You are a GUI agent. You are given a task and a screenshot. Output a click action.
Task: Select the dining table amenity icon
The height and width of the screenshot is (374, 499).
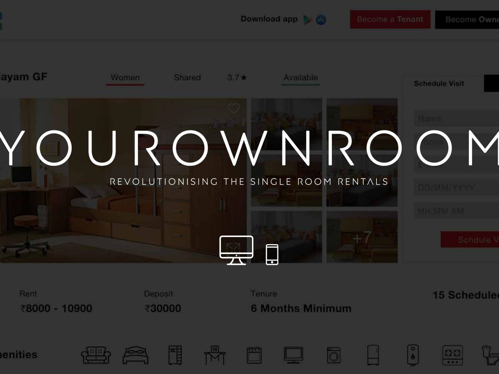pos(215,355)
